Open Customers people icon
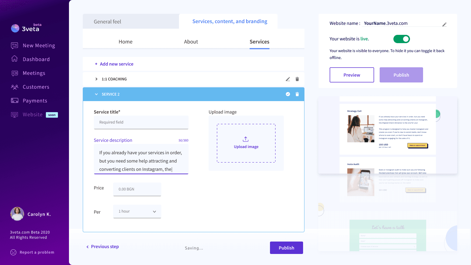 (14, 87)
